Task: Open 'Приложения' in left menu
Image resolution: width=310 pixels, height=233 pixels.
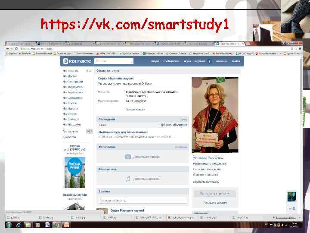Action: [70, 132]
